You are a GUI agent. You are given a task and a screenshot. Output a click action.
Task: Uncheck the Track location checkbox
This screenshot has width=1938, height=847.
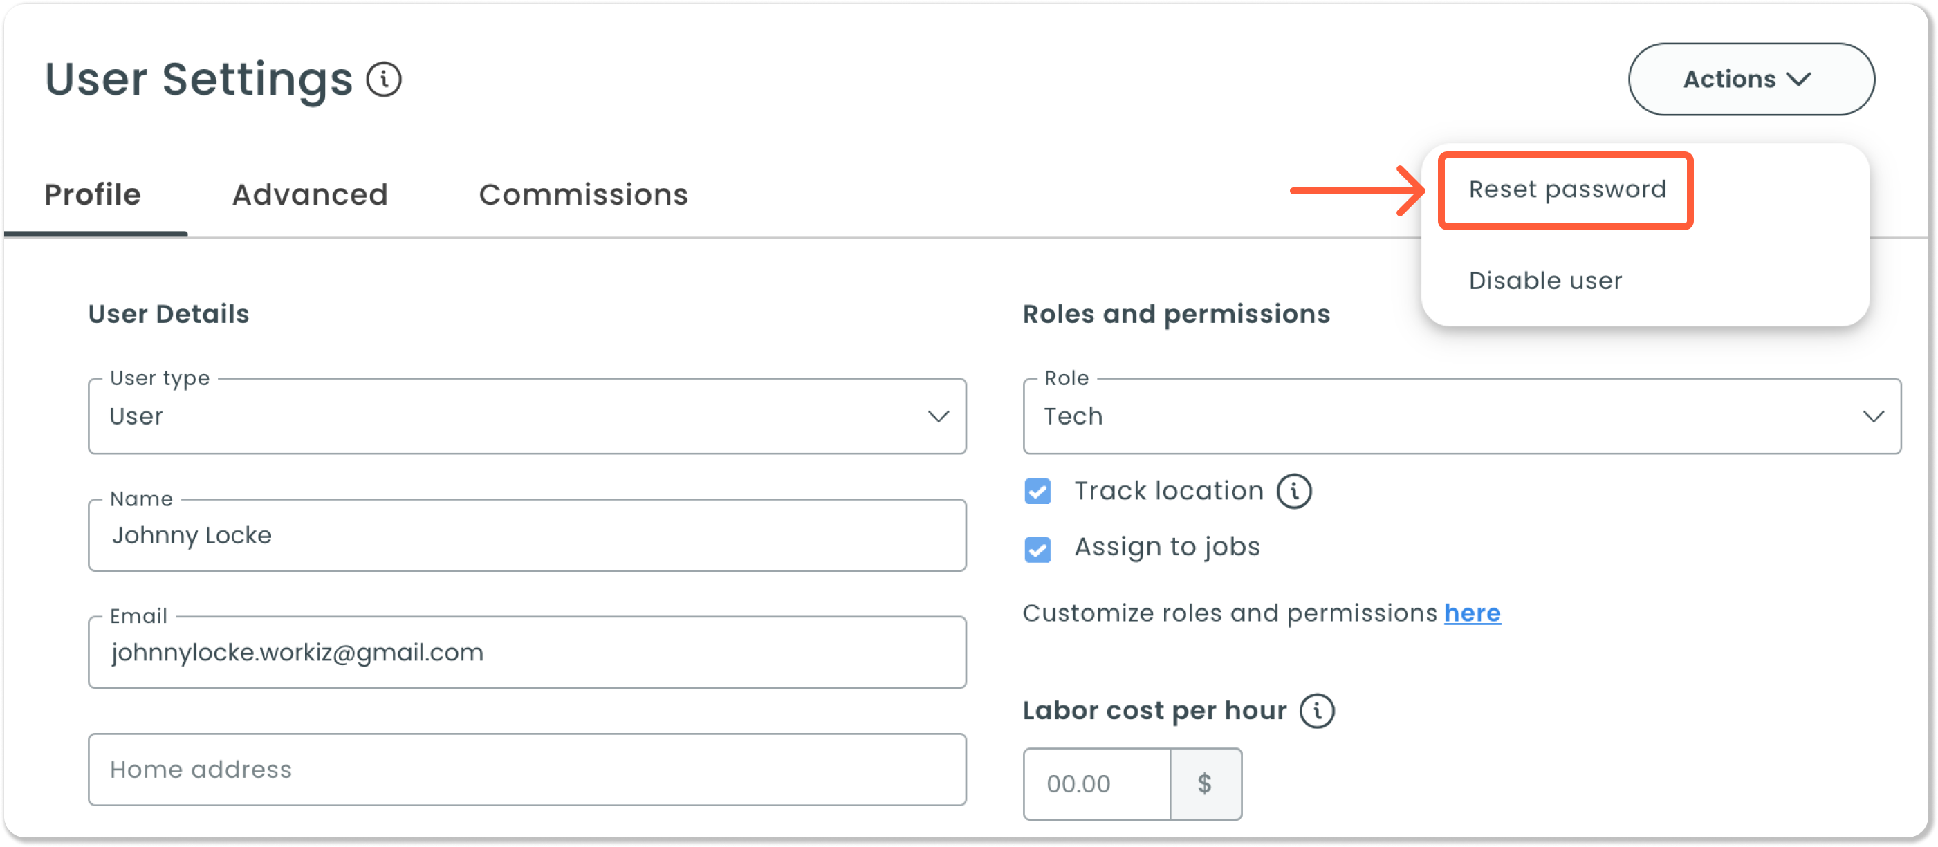(x=1037, y=492)
